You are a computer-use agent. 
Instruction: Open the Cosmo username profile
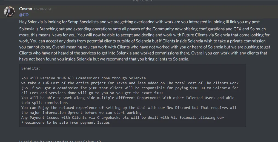(25, 9)
